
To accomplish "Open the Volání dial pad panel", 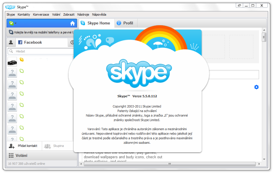I will click(42, 155).
